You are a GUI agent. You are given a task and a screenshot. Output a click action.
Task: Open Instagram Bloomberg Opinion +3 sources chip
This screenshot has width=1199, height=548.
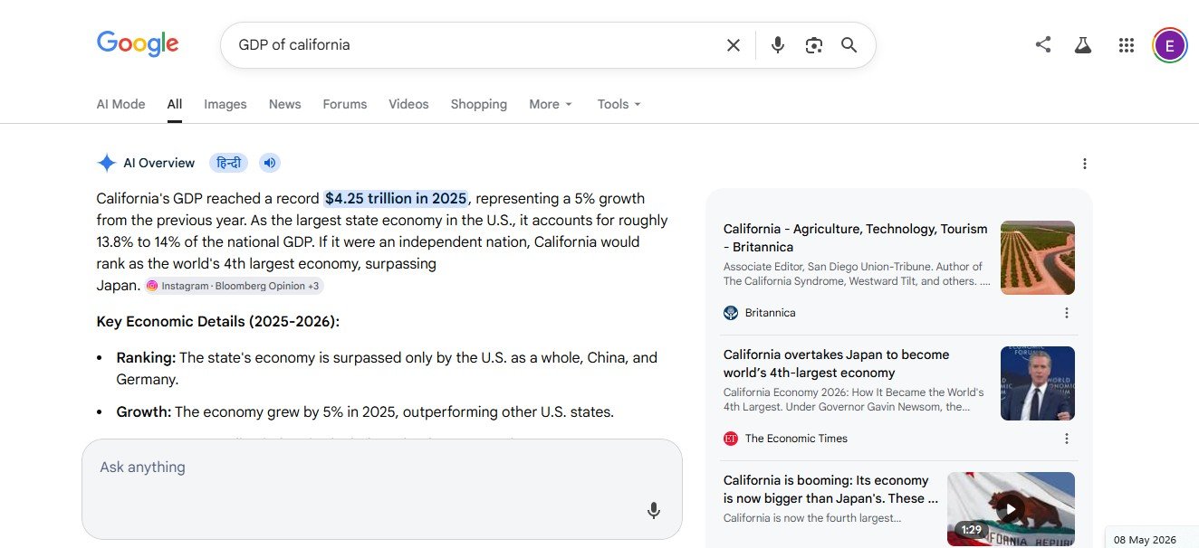click(234, 286)
